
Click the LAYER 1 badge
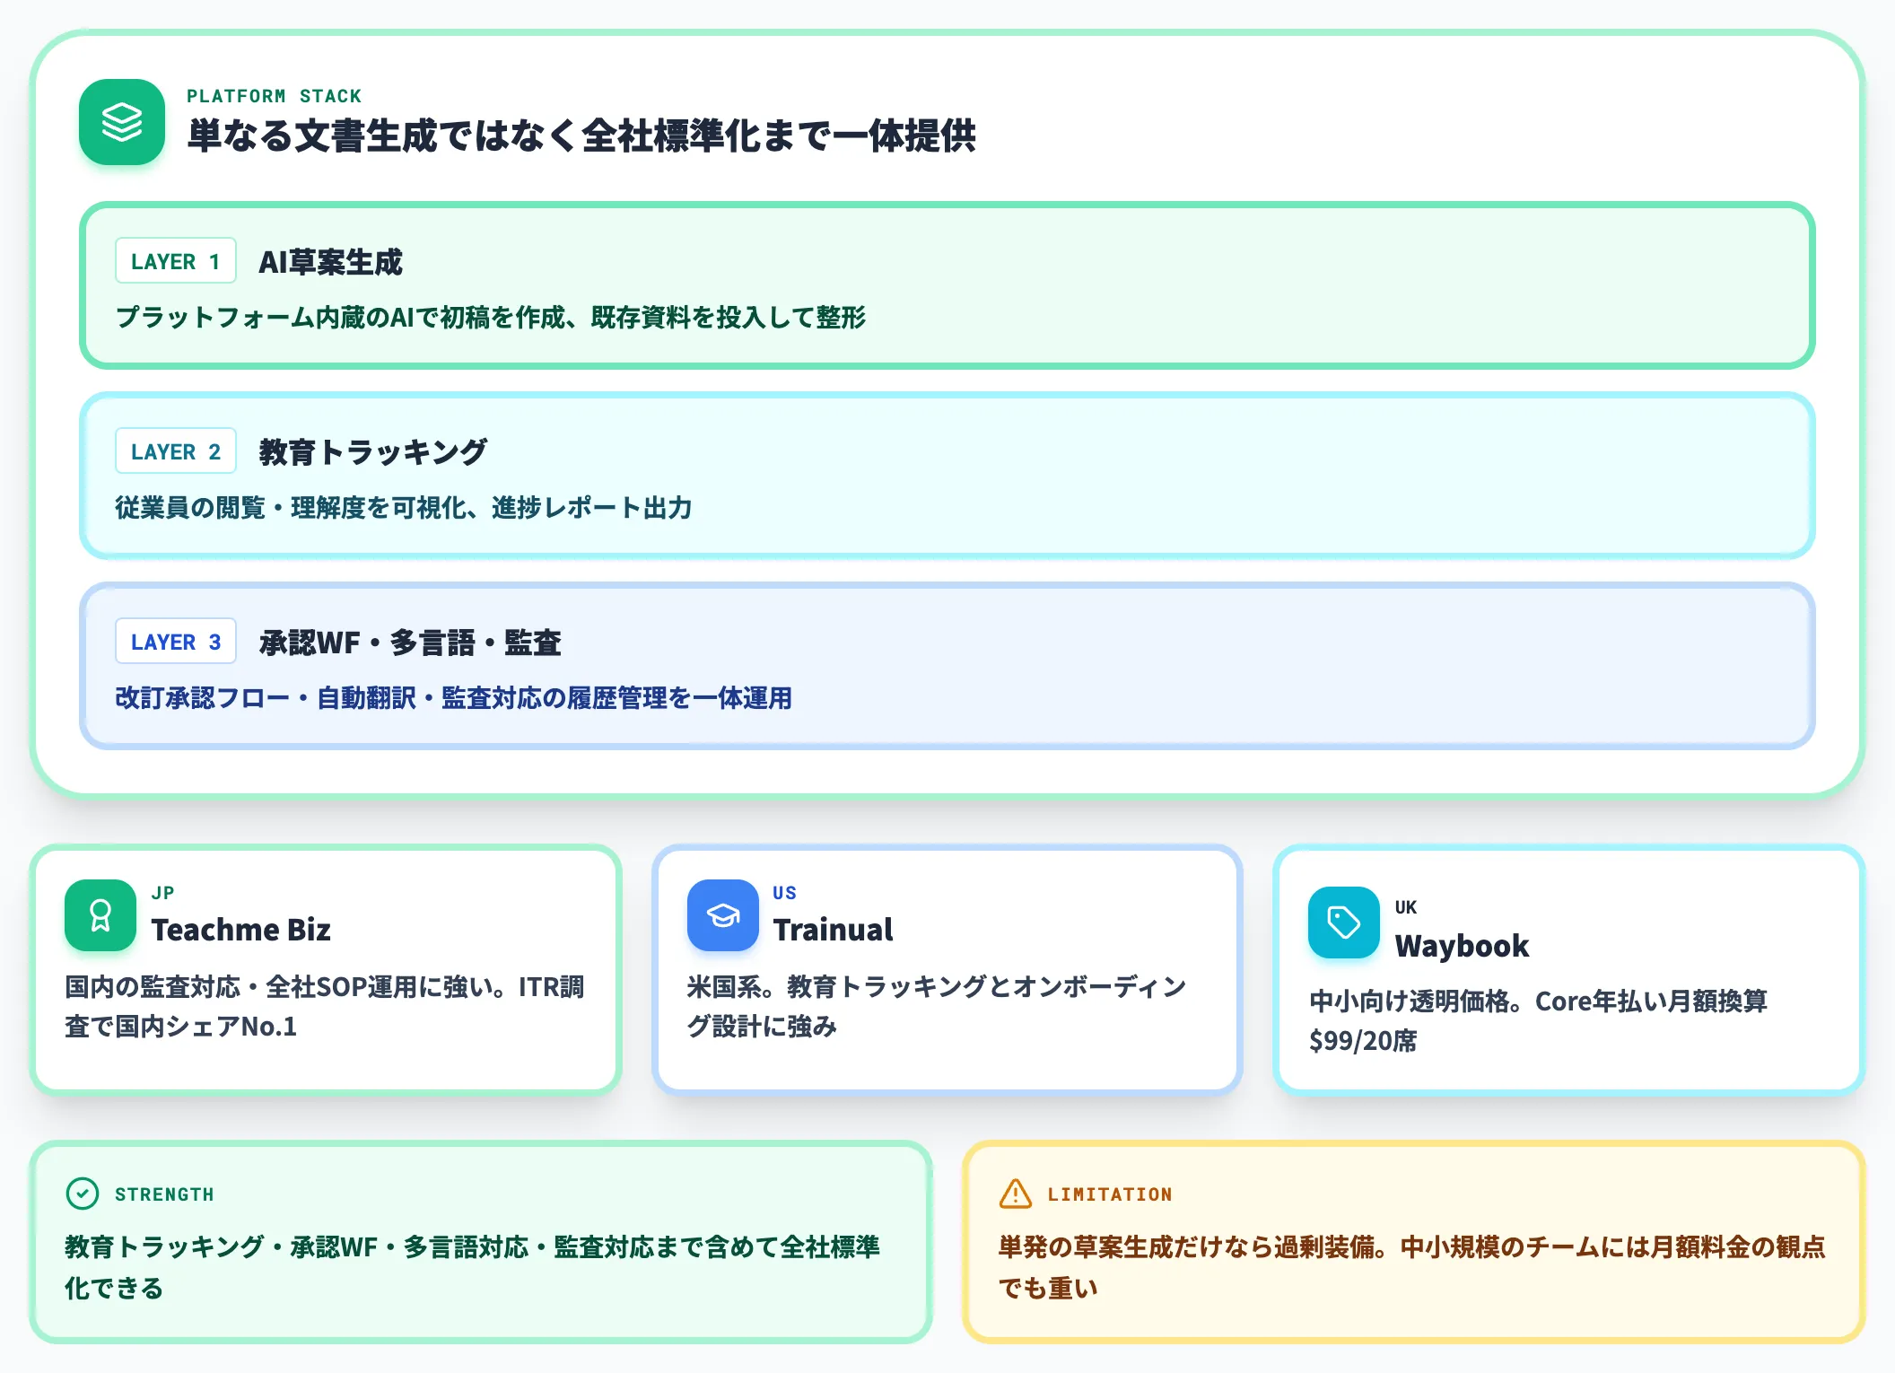tap(176, 261)
